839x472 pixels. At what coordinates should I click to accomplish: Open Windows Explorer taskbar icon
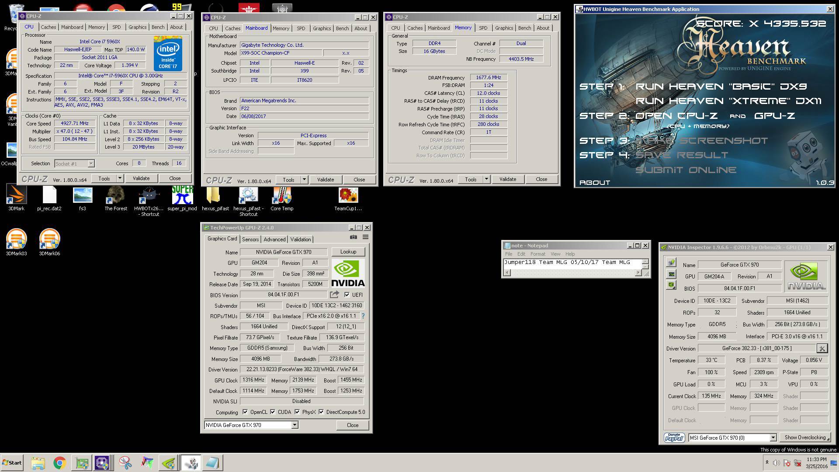38,463
